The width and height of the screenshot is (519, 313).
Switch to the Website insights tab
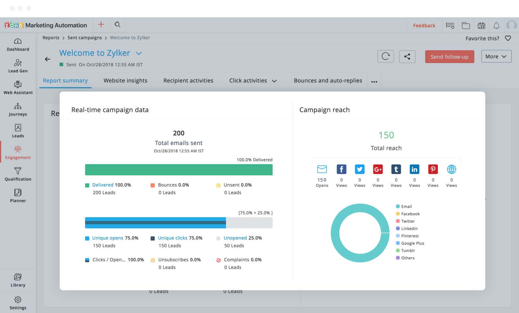coord(125,81)
